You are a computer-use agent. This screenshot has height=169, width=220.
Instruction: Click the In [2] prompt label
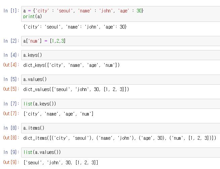tap(11, 41)
